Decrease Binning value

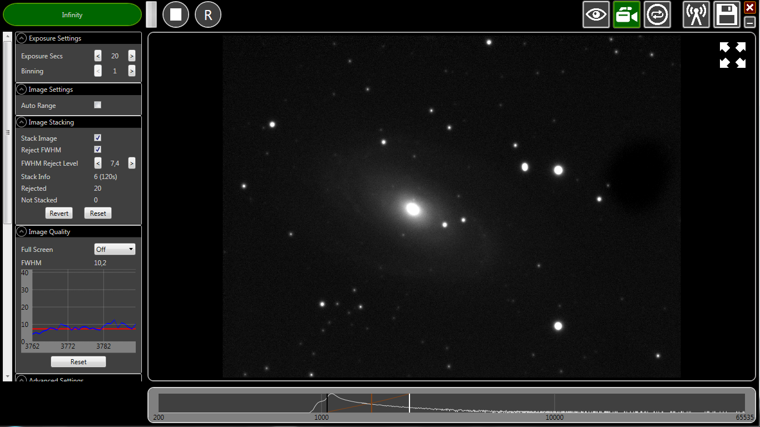tap(98, 71)
